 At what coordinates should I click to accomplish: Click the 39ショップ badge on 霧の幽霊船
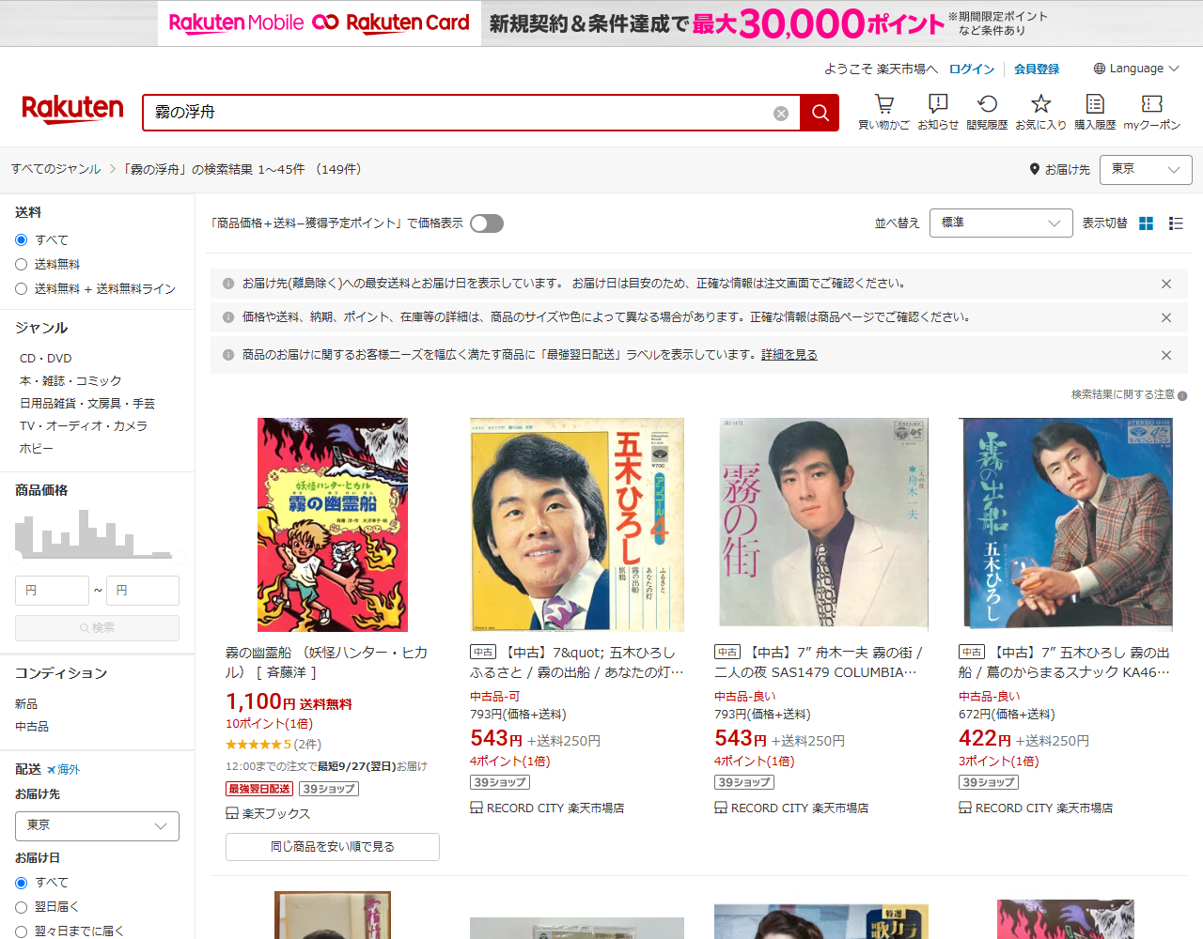(x=329, y=789)
